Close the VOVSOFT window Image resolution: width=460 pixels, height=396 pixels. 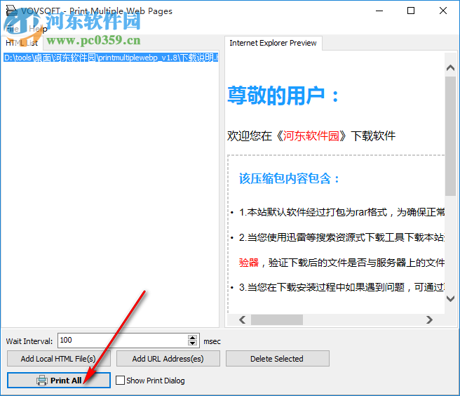[x=443, y=11]
